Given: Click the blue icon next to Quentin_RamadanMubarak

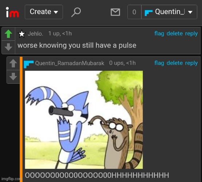Looking at the screenshot, I should [x=29, y=64].
